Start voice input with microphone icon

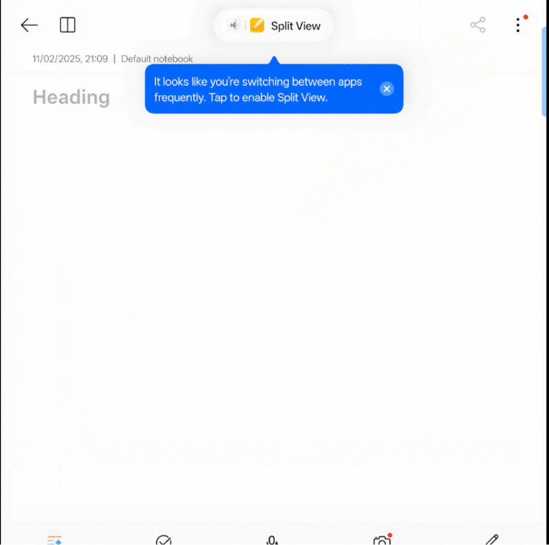pos(272,540)
